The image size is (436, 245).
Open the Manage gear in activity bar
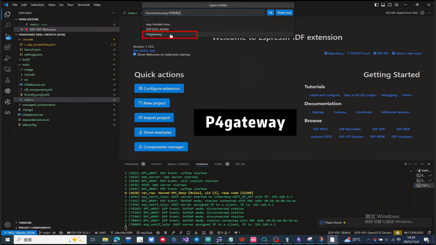pyautogui.click(x=8, y=224)
